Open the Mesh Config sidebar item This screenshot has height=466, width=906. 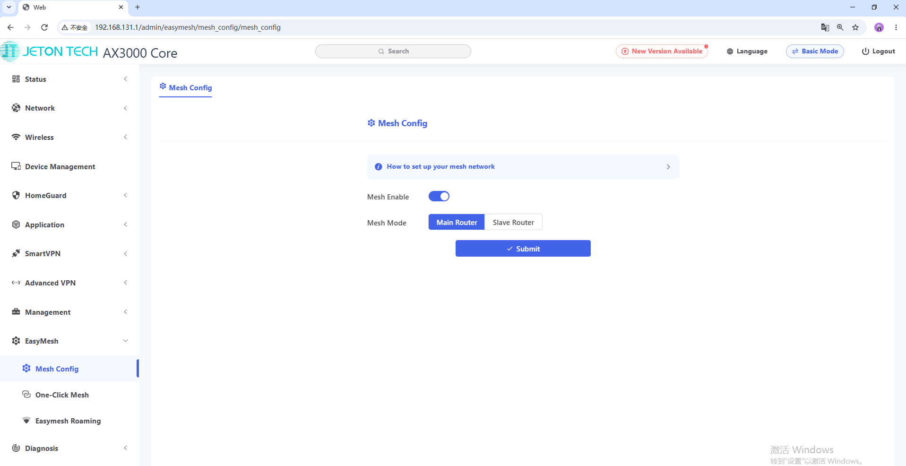tap(69, 369)
